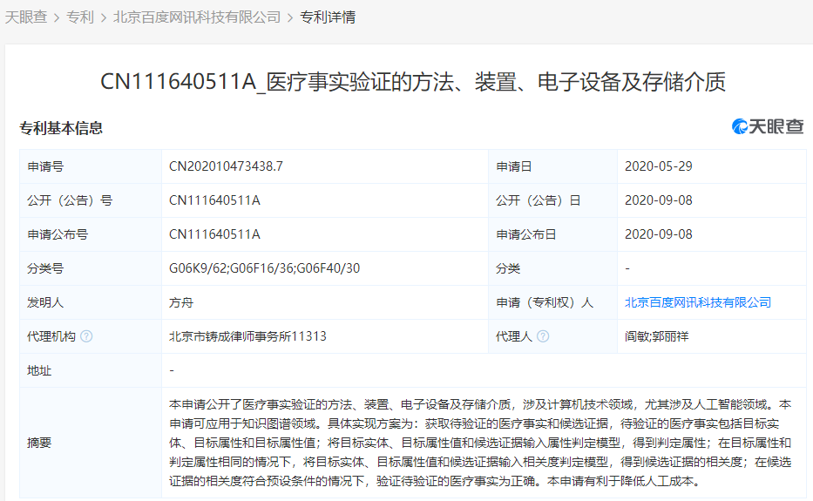The image size is (813, 501).
Task: Click the 代理人 label text
Action: coord(514,336)
